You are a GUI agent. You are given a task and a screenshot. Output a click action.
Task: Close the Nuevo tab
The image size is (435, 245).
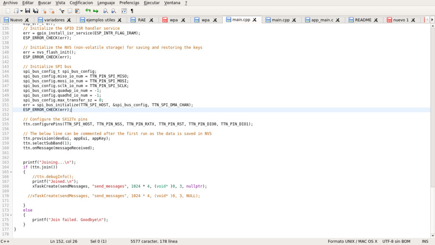pos(27,20)
